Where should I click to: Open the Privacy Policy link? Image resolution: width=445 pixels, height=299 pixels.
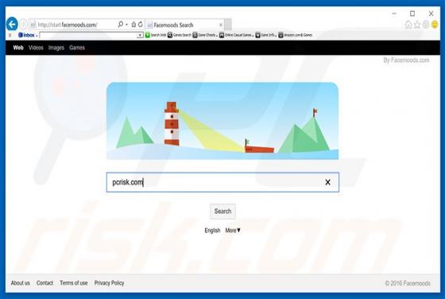pos(110,283)
